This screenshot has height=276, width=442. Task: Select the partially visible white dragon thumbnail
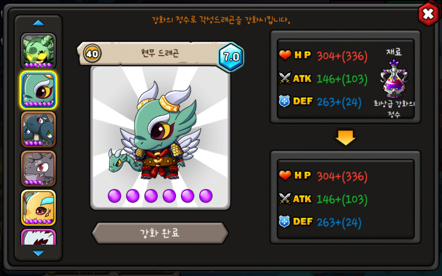point(38,237)
